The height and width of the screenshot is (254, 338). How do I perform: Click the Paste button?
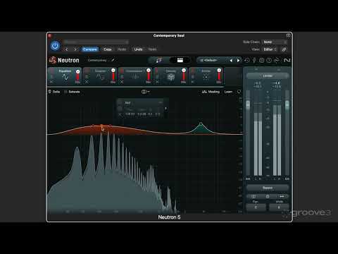point(122,49)
